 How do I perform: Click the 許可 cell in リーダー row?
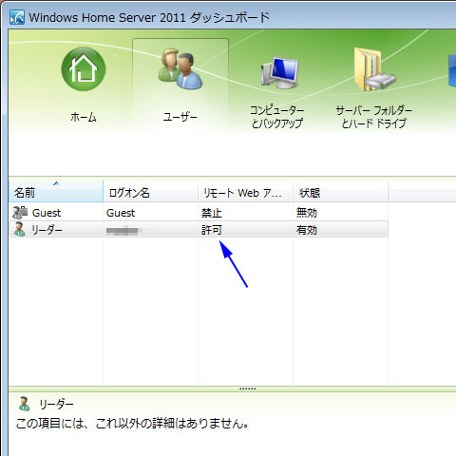tap(212, 230)
